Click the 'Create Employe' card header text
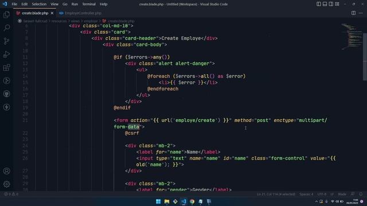 click(181, 38)
